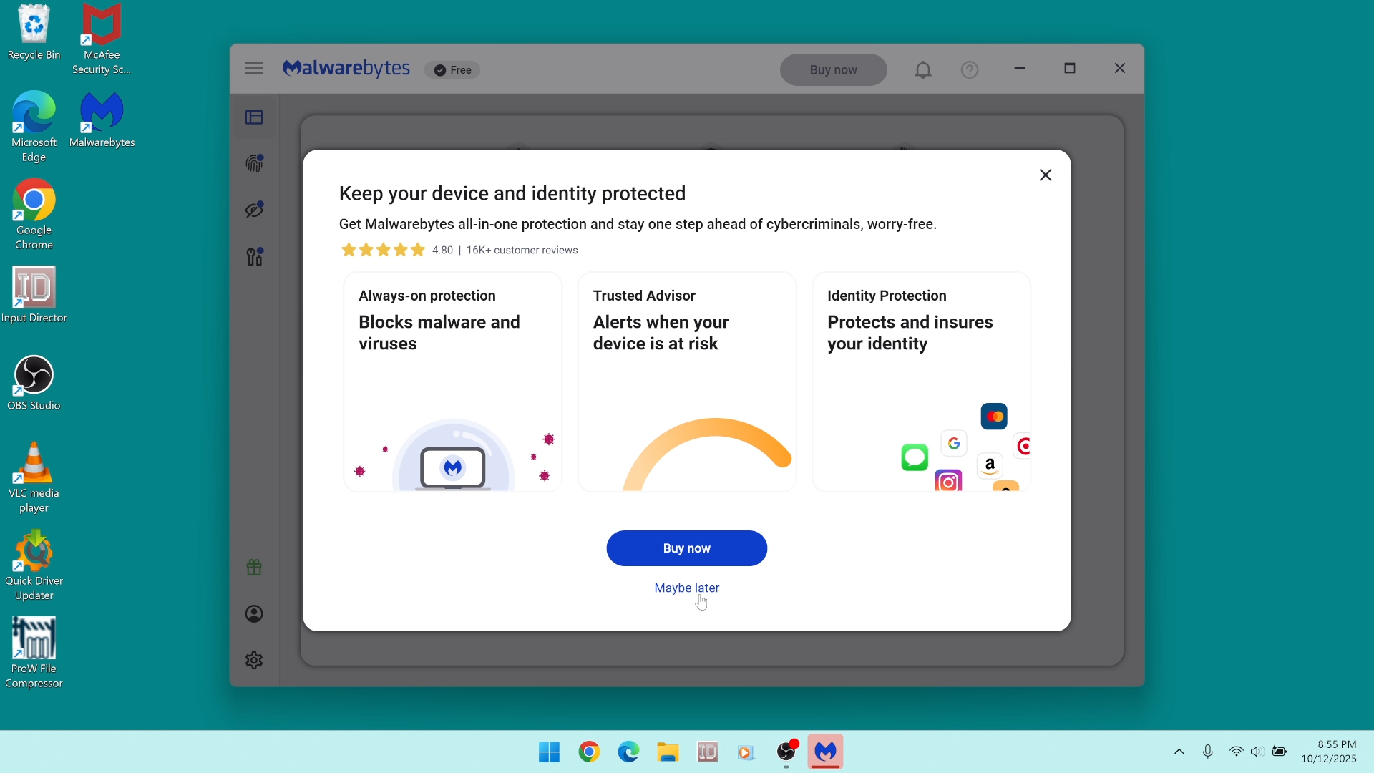Select the VLC media player desktop shortcut

click(x=34, y=477)
